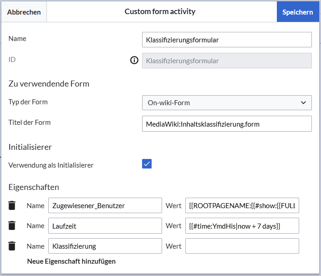This screenshot has width=321, height=276.
Task: Focus the empty Wert field for Klassifizierung
Action: click(x=242, y=246)
